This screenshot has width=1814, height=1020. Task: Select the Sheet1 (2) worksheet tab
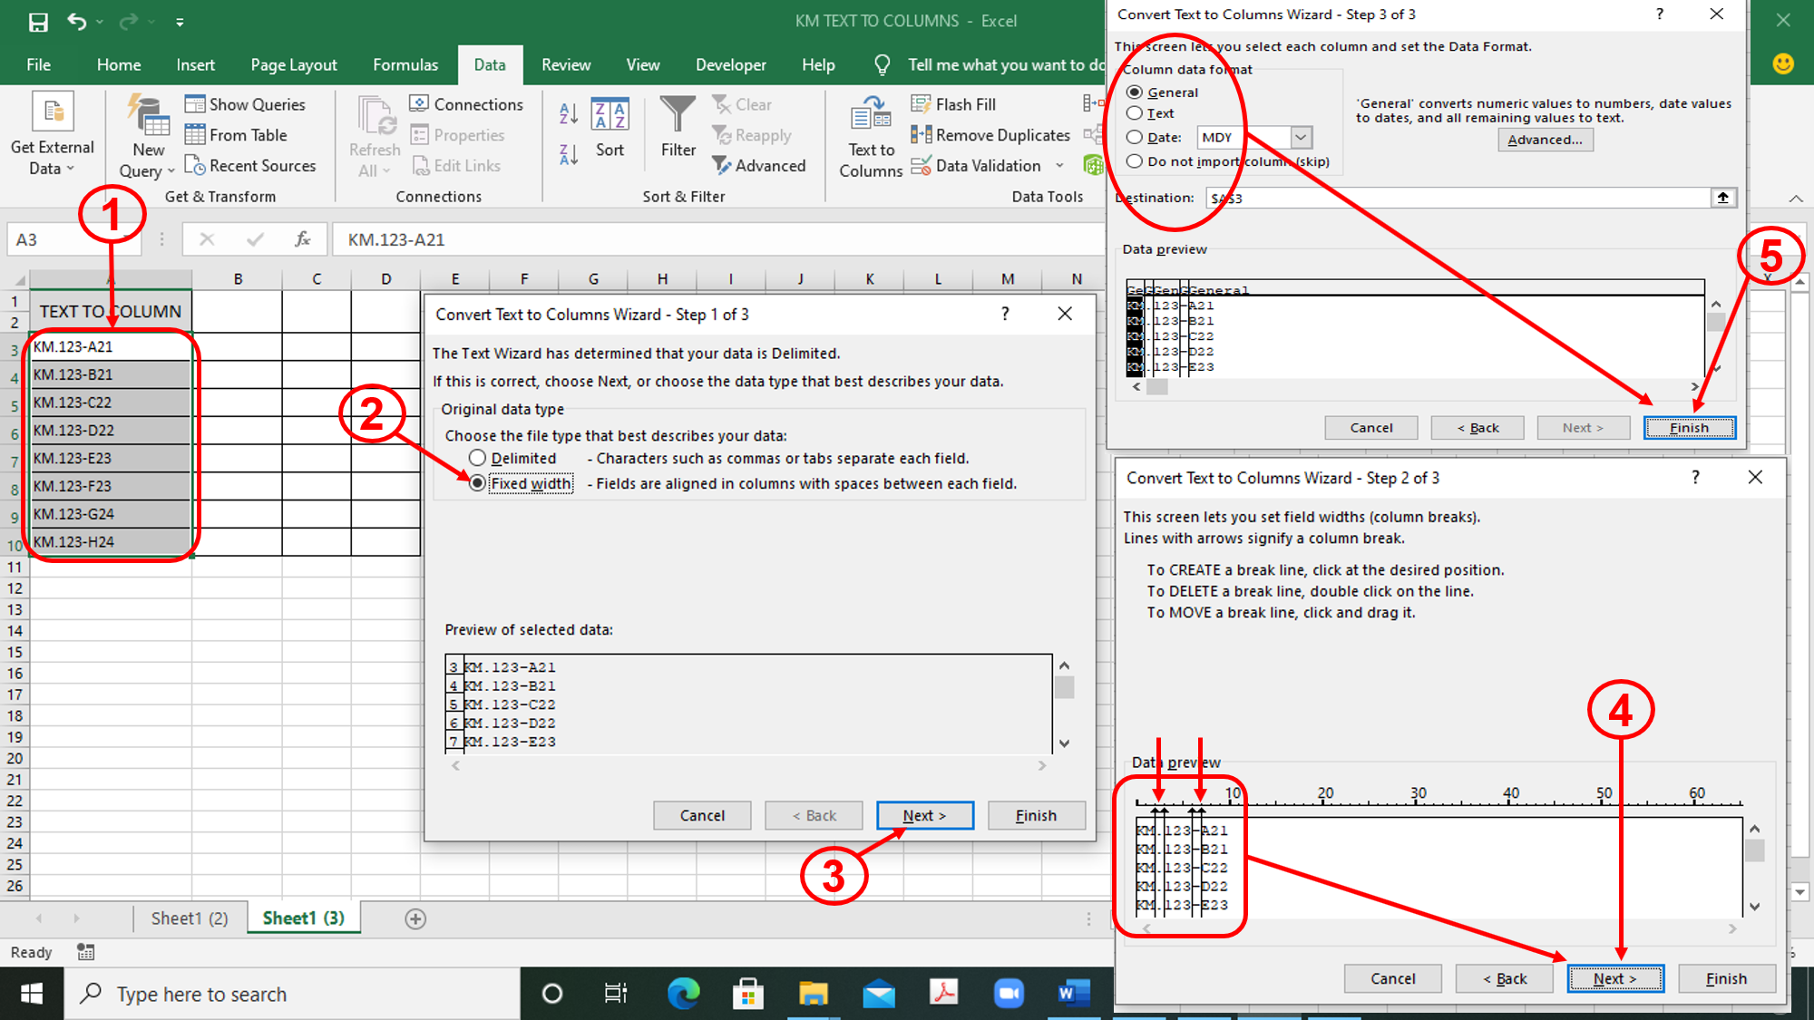[x=189, y=918]
